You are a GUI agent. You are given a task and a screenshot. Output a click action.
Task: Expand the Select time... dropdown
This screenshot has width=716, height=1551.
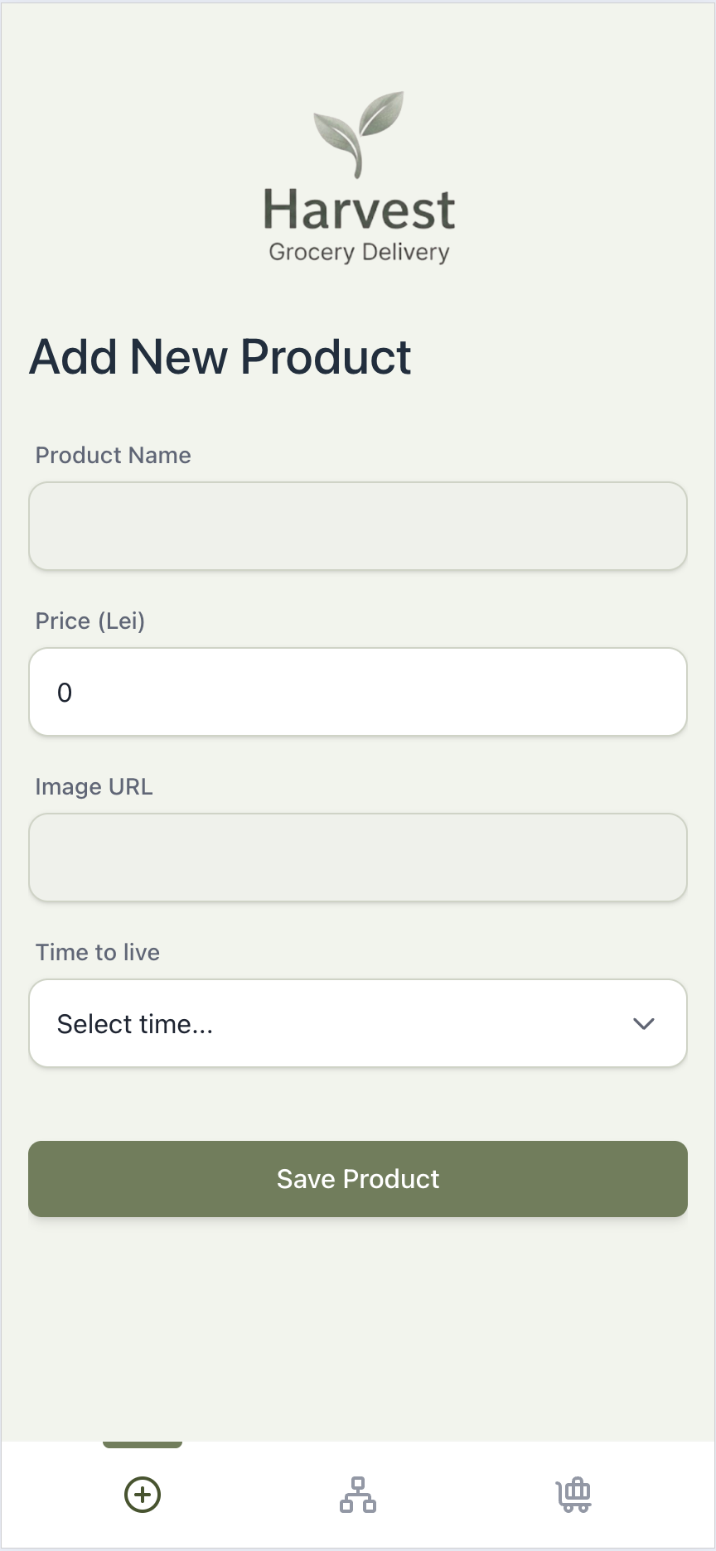pyautogui.click(x=358, y=1024)
